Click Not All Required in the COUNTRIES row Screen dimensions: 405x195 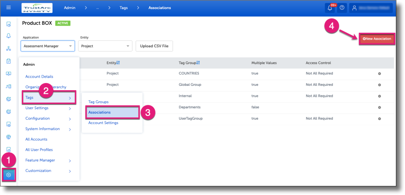coord(319,73)
